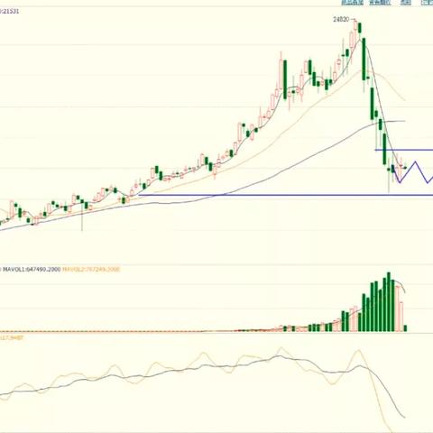The width and height of the screenshot is (433, 433).
Task: Click the oscillator's rightmost peak on the orange line
Action: pyautogui.click(x=359, y=350)
